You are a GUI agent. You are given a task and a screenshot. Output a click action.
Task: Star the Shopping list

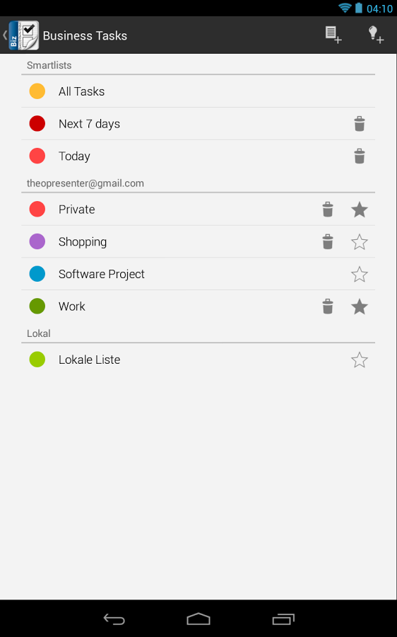coord(360,242)
